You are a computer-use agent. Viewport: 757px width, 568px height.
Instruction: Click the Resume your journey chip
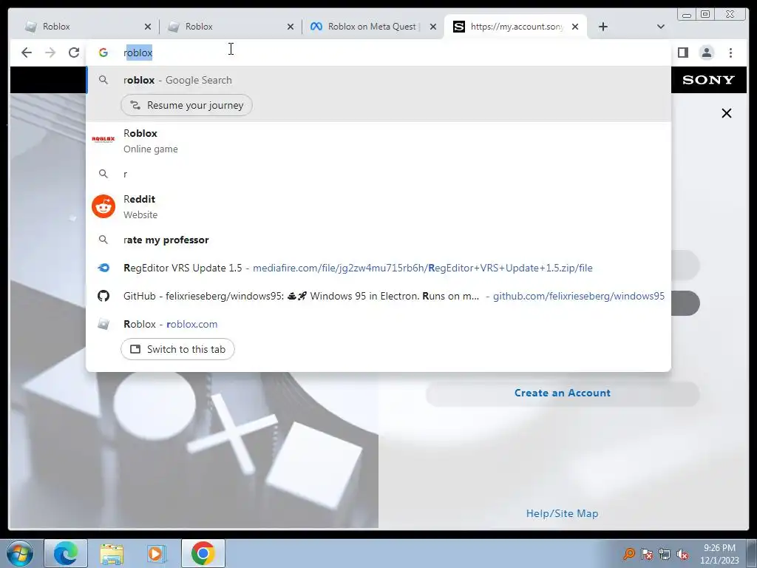point(186,105)
